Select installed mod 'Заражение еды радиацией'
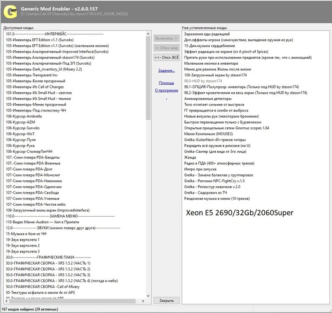 207,34
